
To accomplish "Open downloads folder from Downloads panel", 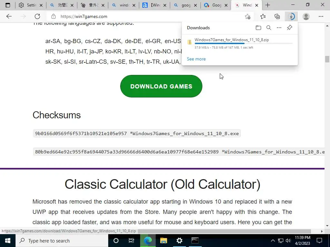I will pyautogui.click(x=258, y=28).
